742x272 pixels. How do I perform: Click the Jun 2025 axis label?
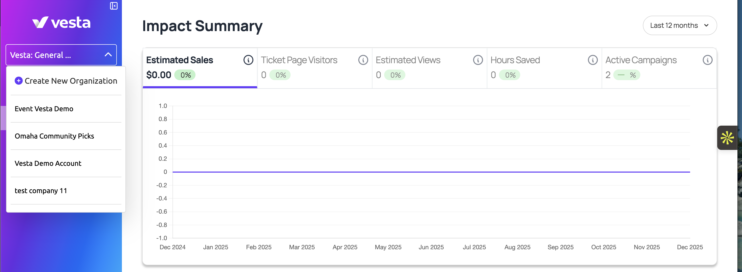(431, 247)
